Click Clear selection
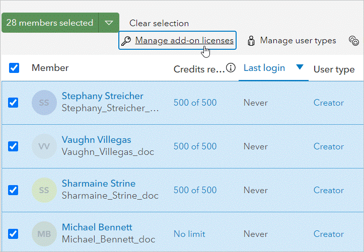 pos(159,23)
